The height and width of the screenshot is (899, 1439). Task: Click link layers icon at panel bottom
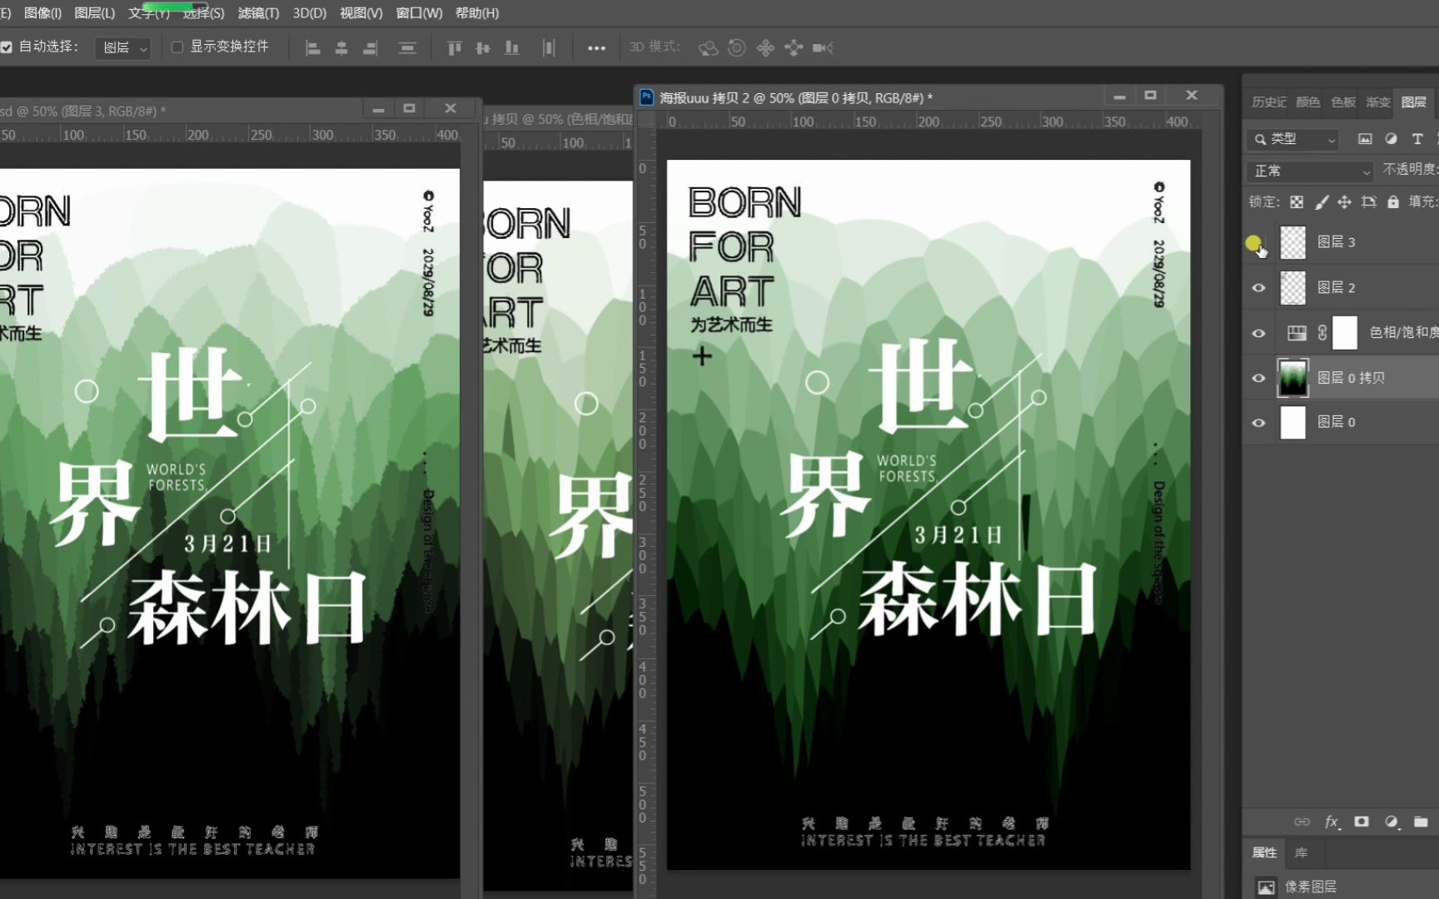point(1302,822)
